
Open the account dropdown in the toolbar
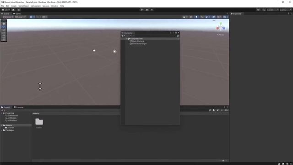coord(6,10)
